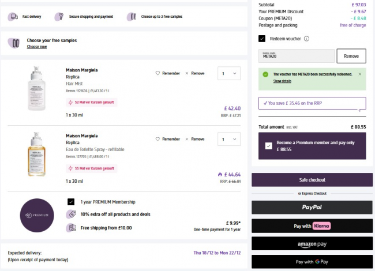The height and width of the screenshot is (271, 375).
Task: Click the heart icon for Eau de Toilette
Action: pos(157,139)
